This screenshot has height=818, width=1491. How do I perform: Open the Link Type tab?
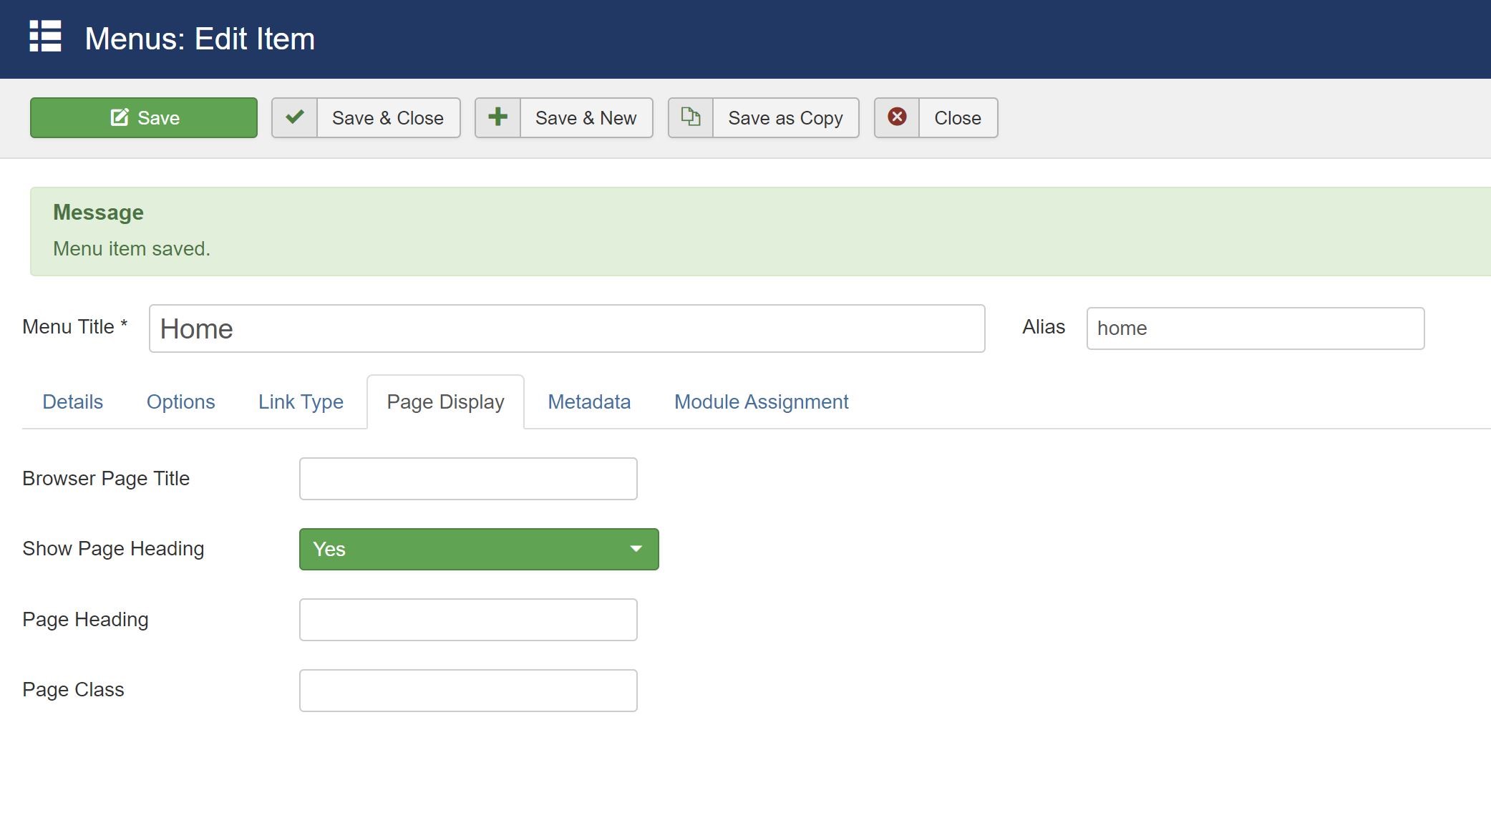[301, 401]
